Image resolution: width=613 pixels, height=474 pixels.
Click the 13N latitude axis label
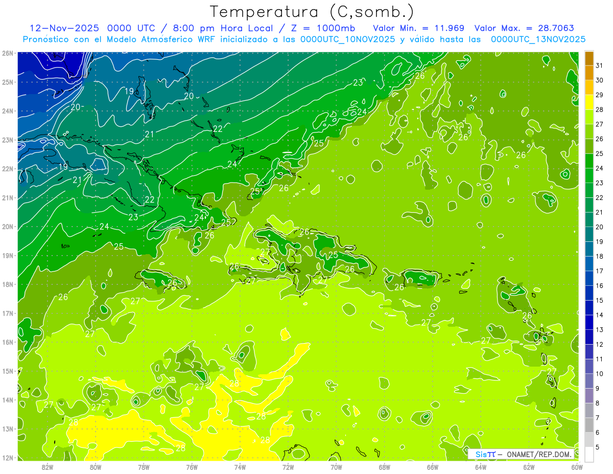coord(8,428)
